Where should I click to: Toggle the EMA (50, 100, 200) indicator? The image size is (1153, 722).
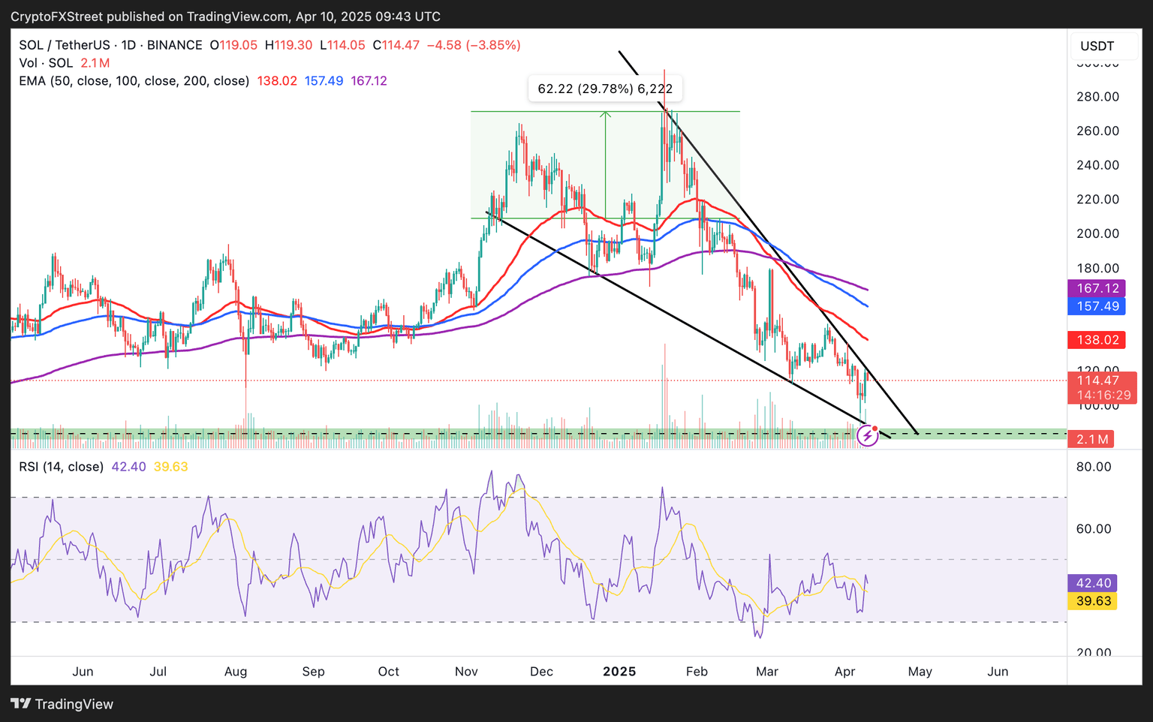point(134,81)
